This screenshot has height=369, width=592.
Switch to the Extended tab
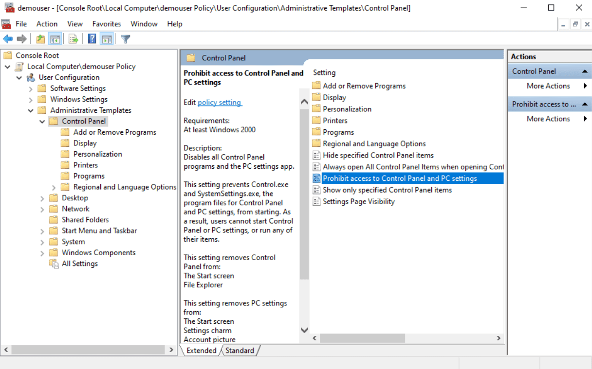pos(202,351)
